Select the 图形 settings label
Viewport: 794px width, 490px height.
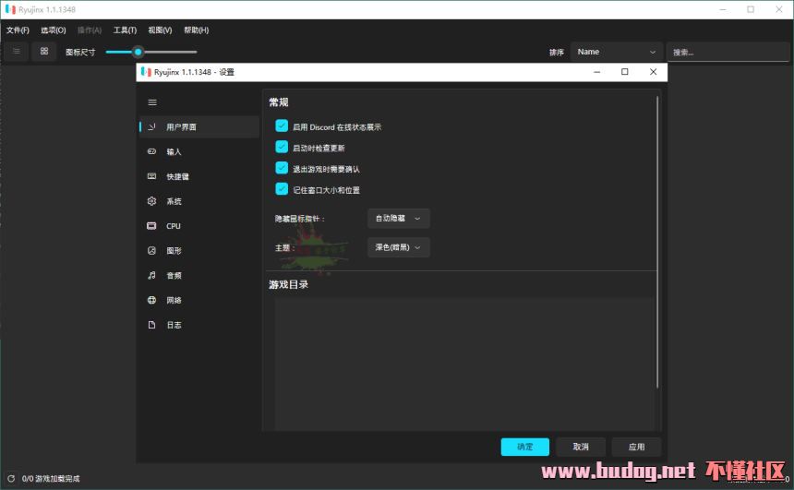pos(174,251)
